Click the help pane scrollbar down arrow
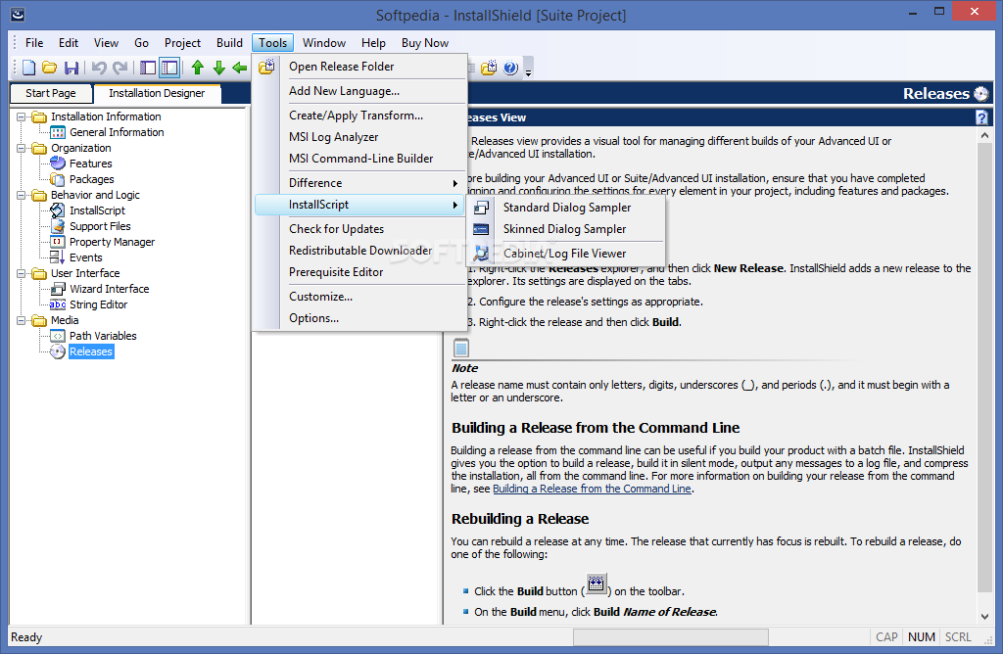 coord(984,616)
